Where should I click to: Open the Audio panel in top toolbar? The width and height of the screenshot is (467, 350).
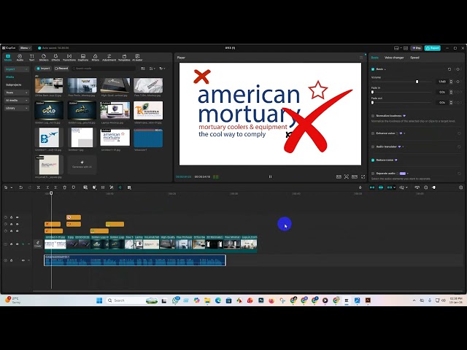coord(20,58)
